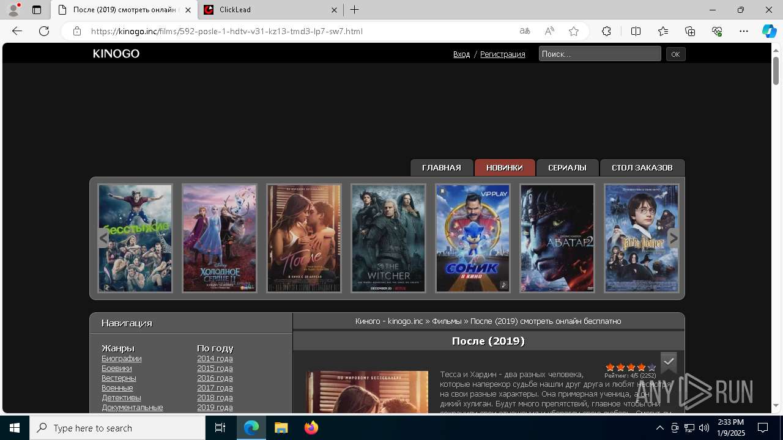Open Edge settings and more menu
The image size is (783, 440).
744,31
